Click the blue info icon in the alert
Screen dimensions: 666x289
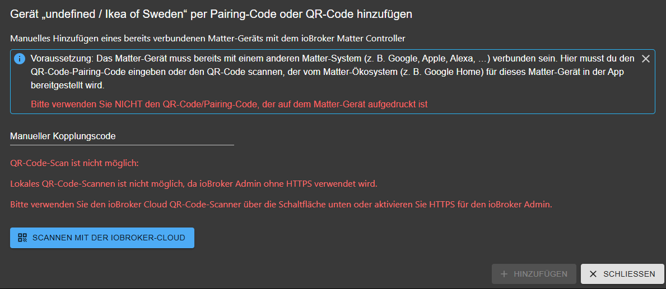tap(20, 59)
